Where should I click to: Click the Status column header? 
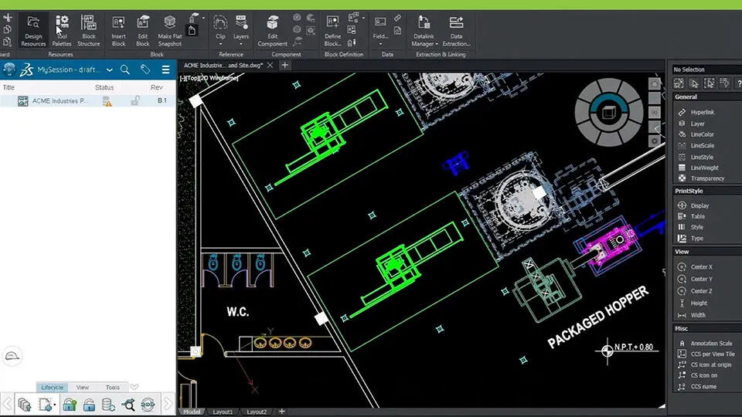click(x=104, y=87)
